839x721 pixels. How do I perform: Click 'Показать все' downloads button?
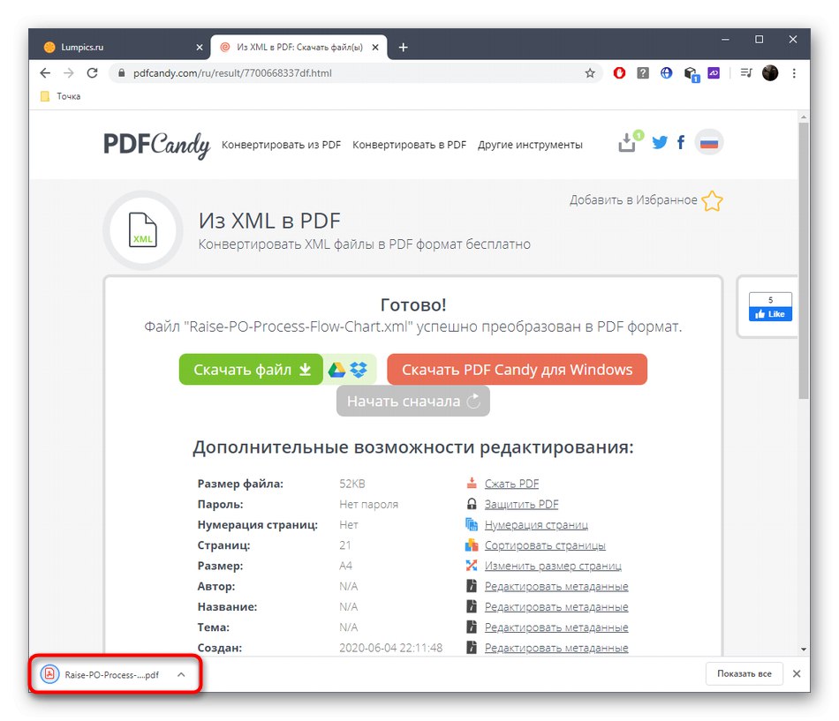[744, 673]
